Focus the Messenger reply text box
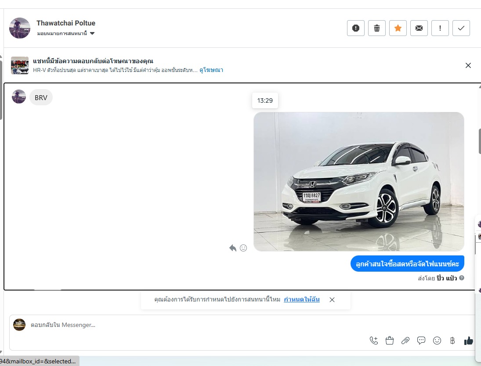Image resolution: width=481 pixels, height=366 pixels. pos(193,325)
